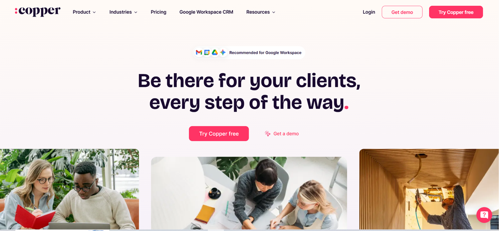The image size is (499, 231).
Task: Click the hero Try Copper free button
Action: click(219, 134)
